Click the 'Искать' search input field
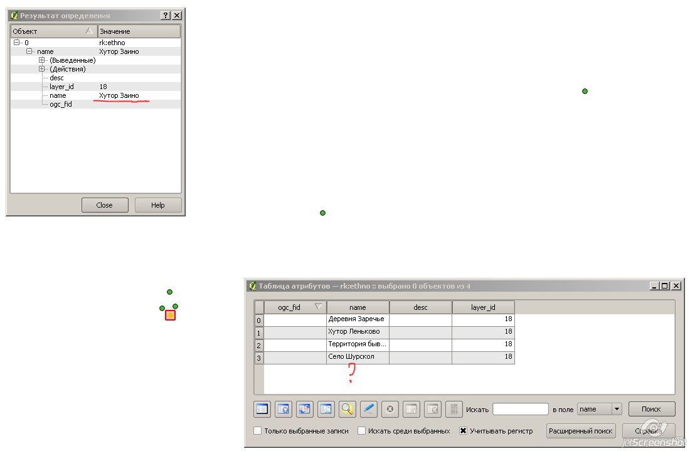 click(x=521, y=409)
